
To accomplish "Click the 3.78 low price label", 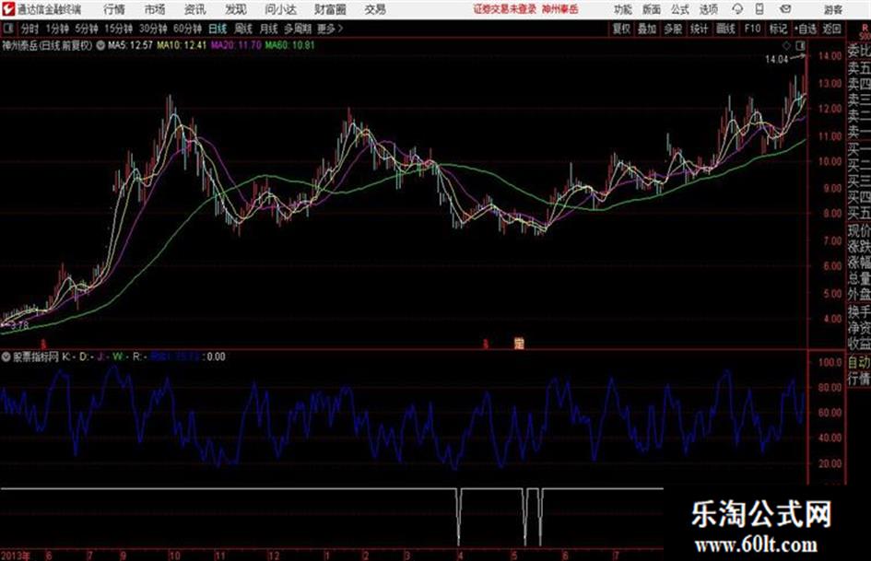I will (19, 325).
